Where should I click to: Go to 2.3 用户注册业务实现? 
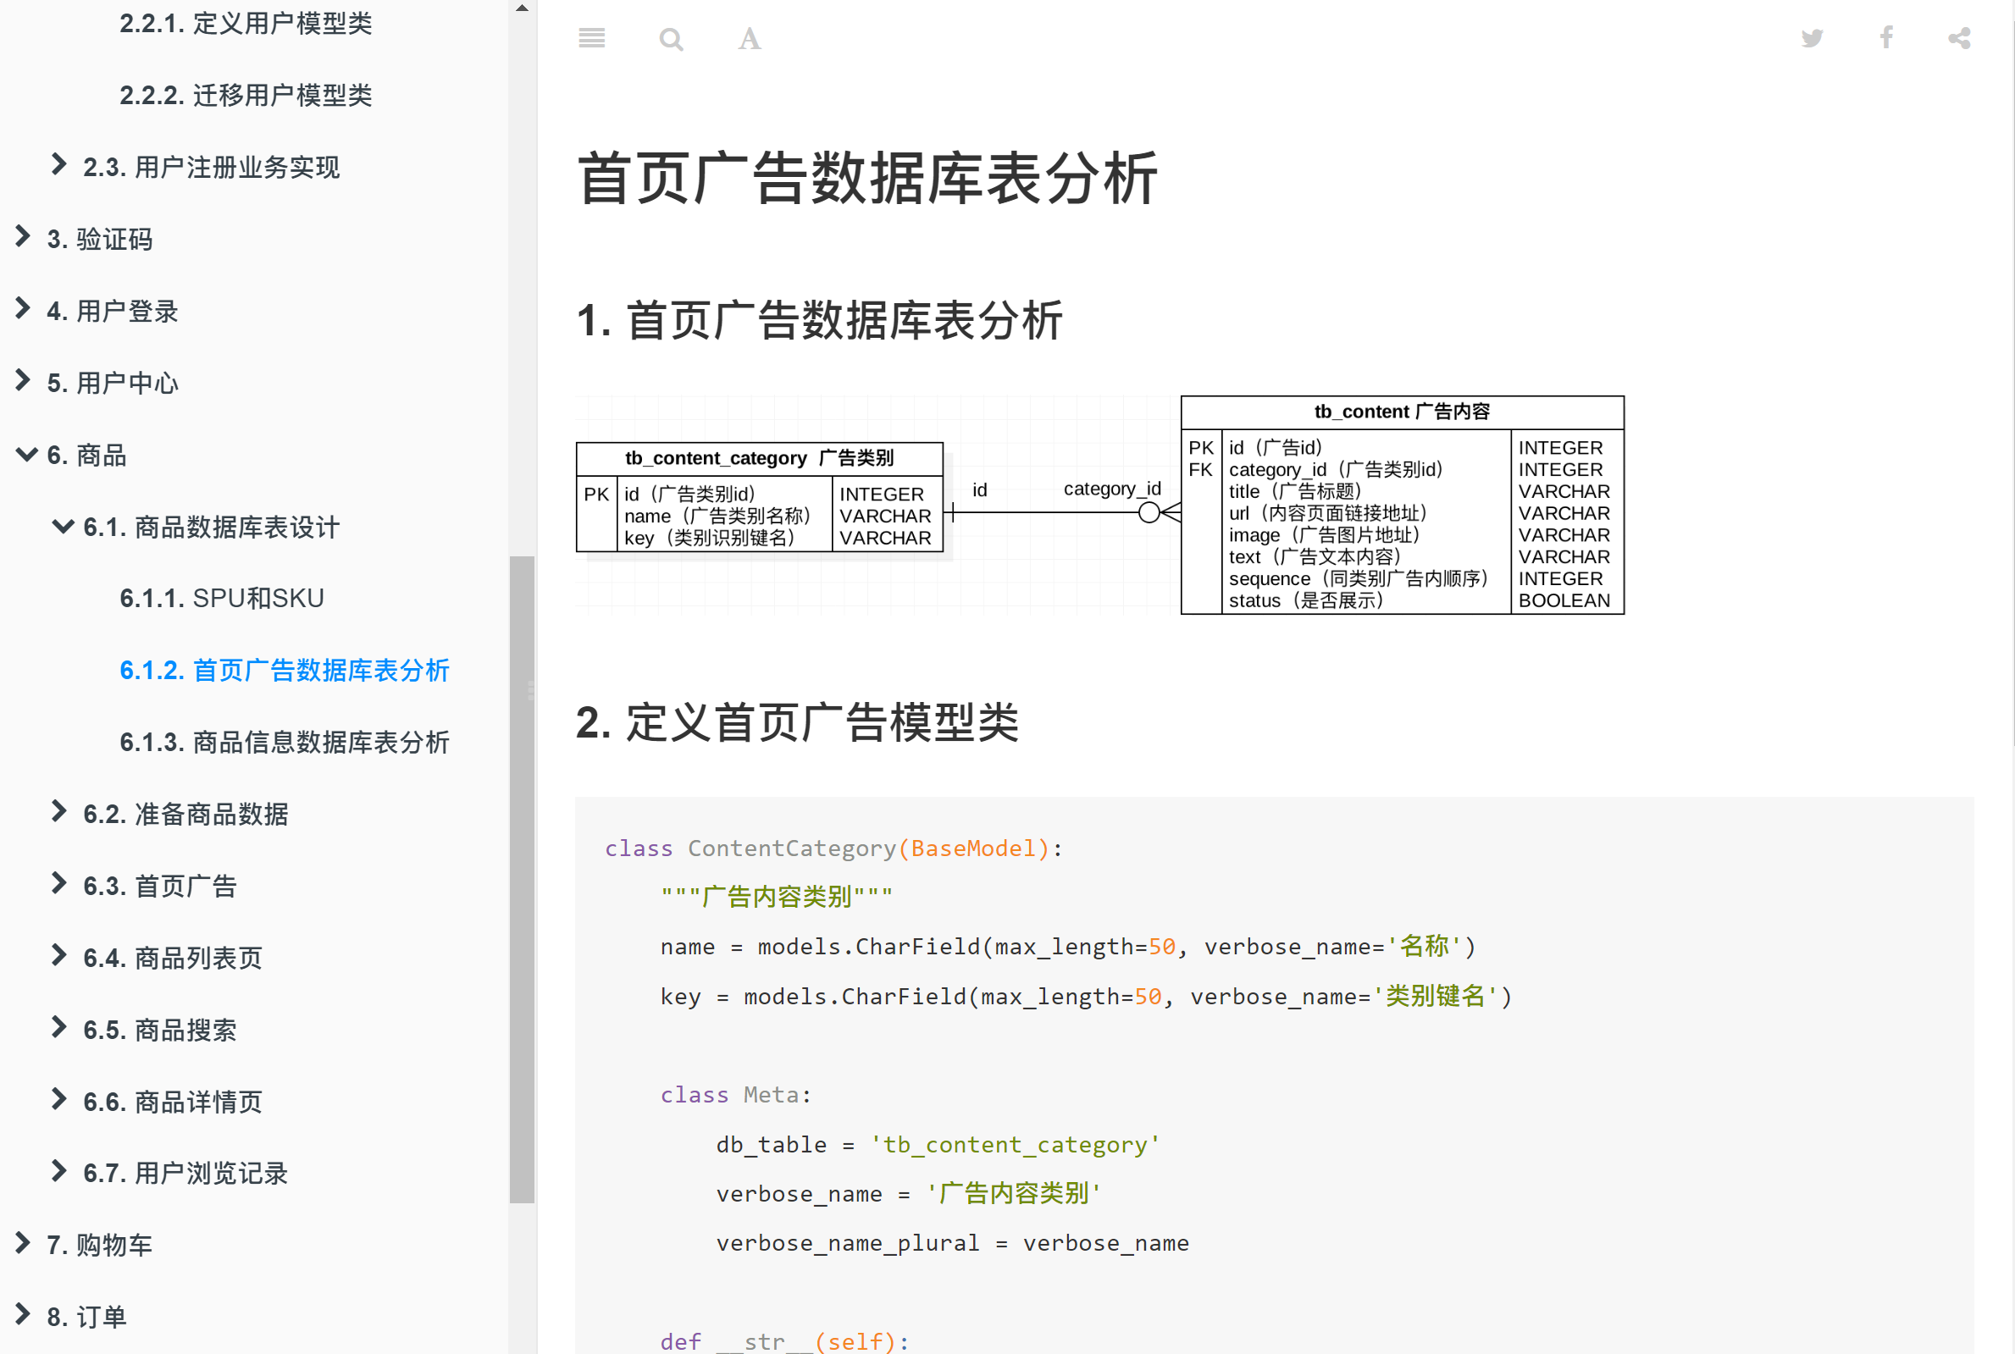211,167
